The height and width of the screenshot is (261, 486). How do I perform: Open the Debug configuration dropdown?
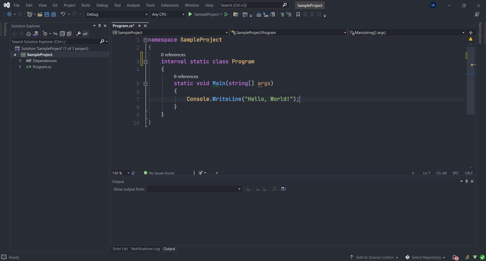click(x=117, y=14)
